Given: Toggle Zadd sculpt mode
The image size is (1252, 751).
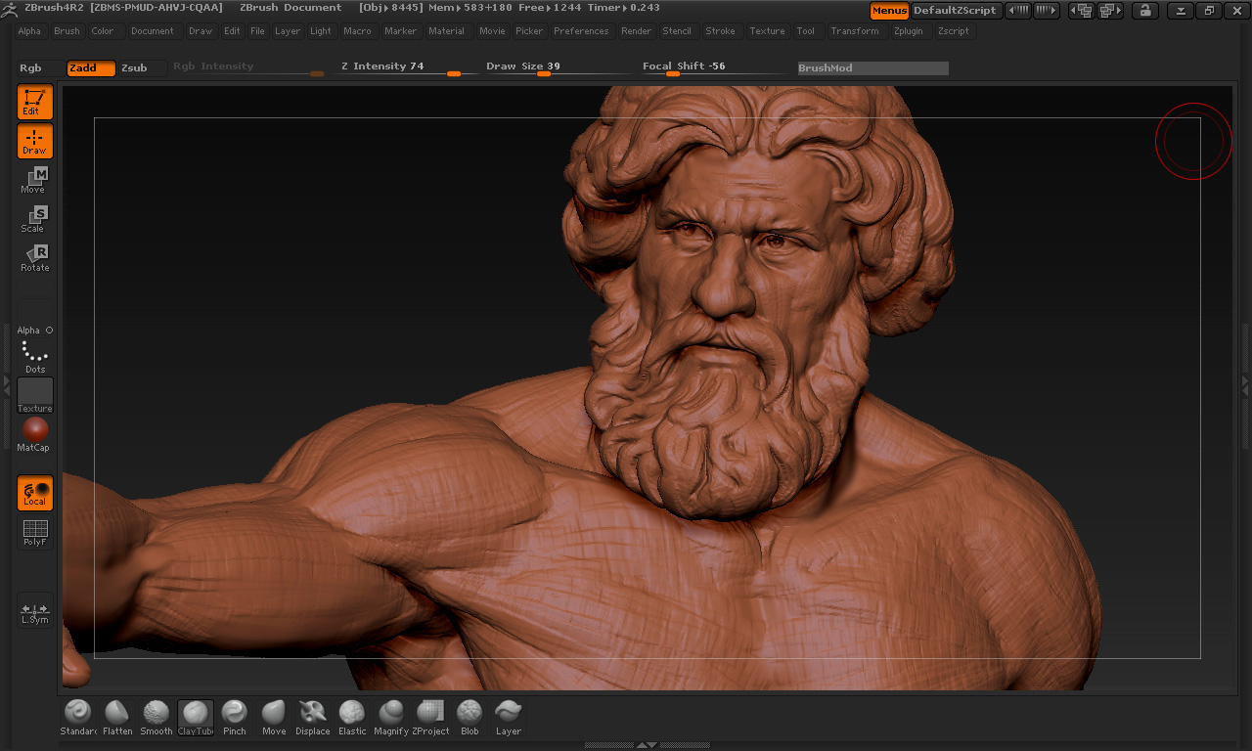Looking at the screenshot, I should [91, 68].
